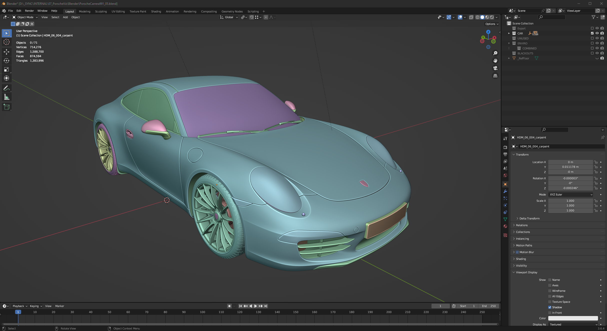
Task: Switch to the Shading workspace tab
Action: [x=156, y=11]
